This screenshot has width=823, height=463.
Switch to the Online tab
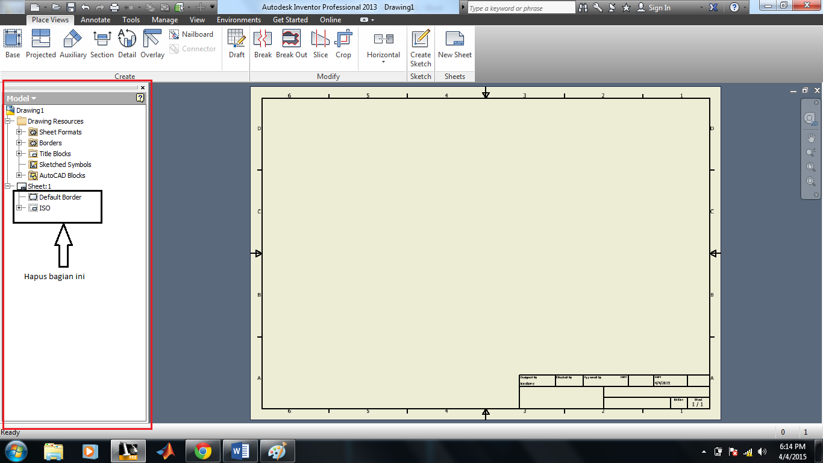[x=330, y=20]
